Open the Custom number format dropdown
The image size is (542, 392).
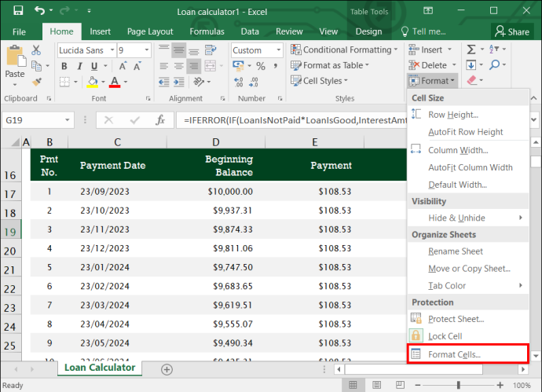coord(279,50)
